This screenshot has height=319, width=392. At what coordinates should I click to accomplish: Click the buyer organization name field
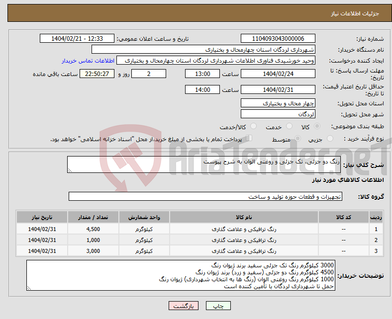click(203, 50)
